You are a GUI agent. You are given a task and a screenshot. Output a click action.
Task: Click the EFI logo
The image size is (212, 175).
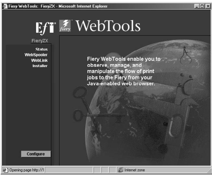pyautogui.click(x=46, y=28)
